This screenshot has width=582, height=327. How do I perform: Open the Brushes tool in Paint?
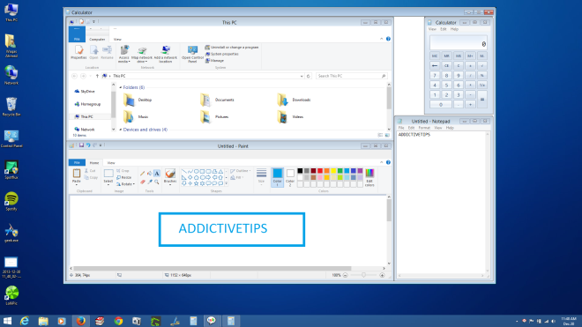pyautogui.click(x=170, y=176)
